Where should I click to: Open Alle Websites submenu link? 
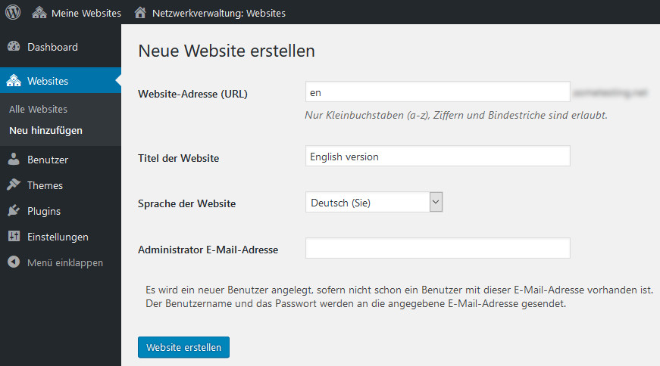point(39,109)
